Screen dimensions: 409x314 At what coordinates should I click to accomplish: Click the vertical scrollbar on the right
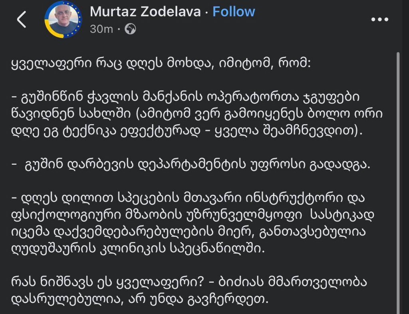(397, 180)
